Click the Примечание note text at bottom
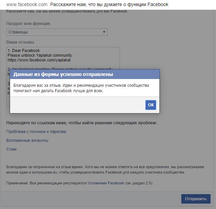Screen dimensions: 216x209 click(80, 183)
